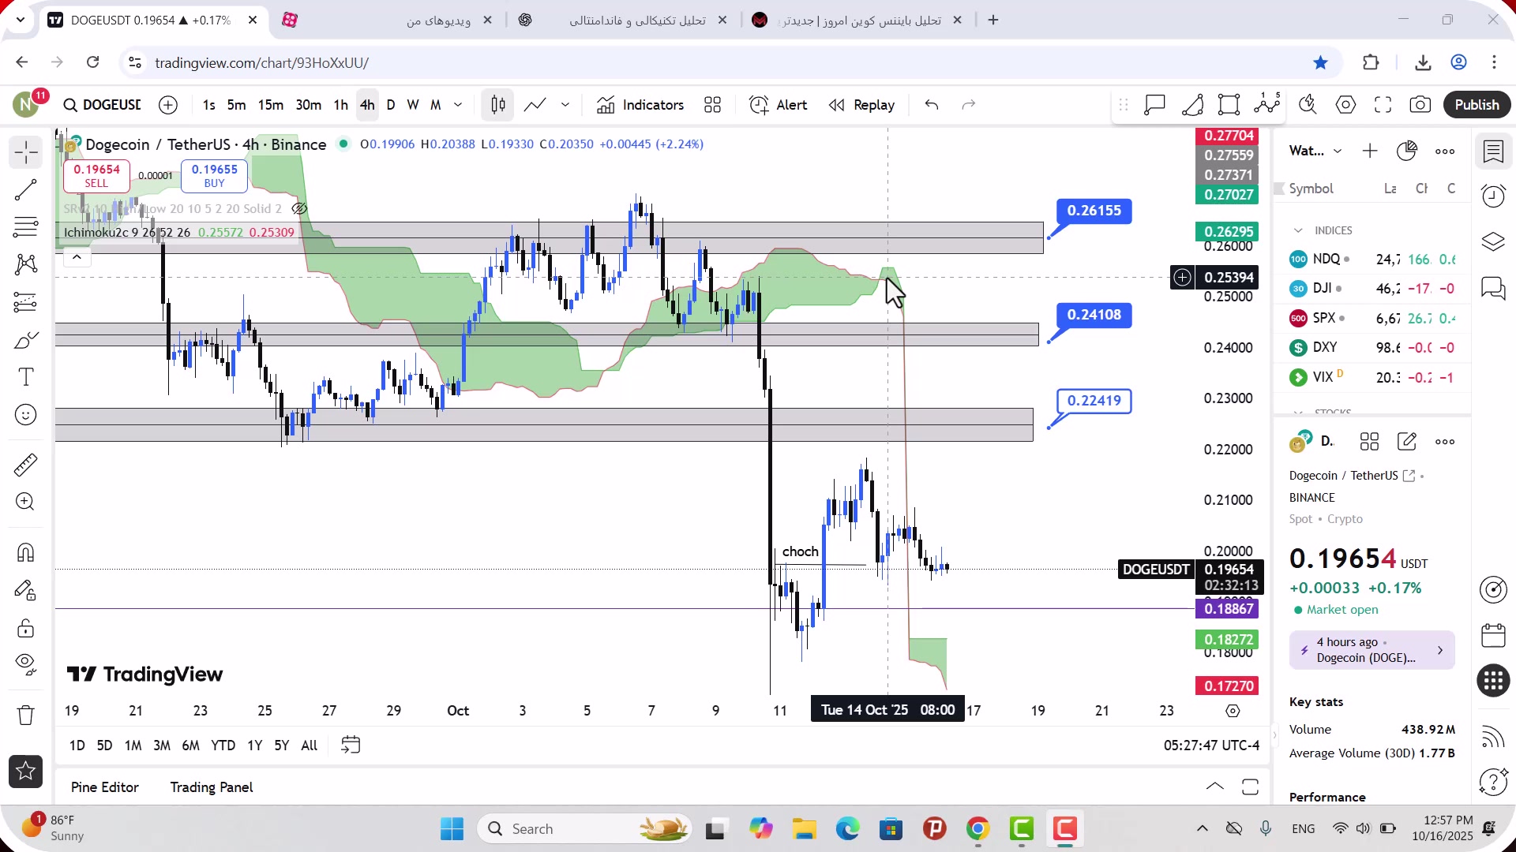Enter fullscreen chart mode
Viewport: 1516px width, 852px height.
click(1383, 105)
